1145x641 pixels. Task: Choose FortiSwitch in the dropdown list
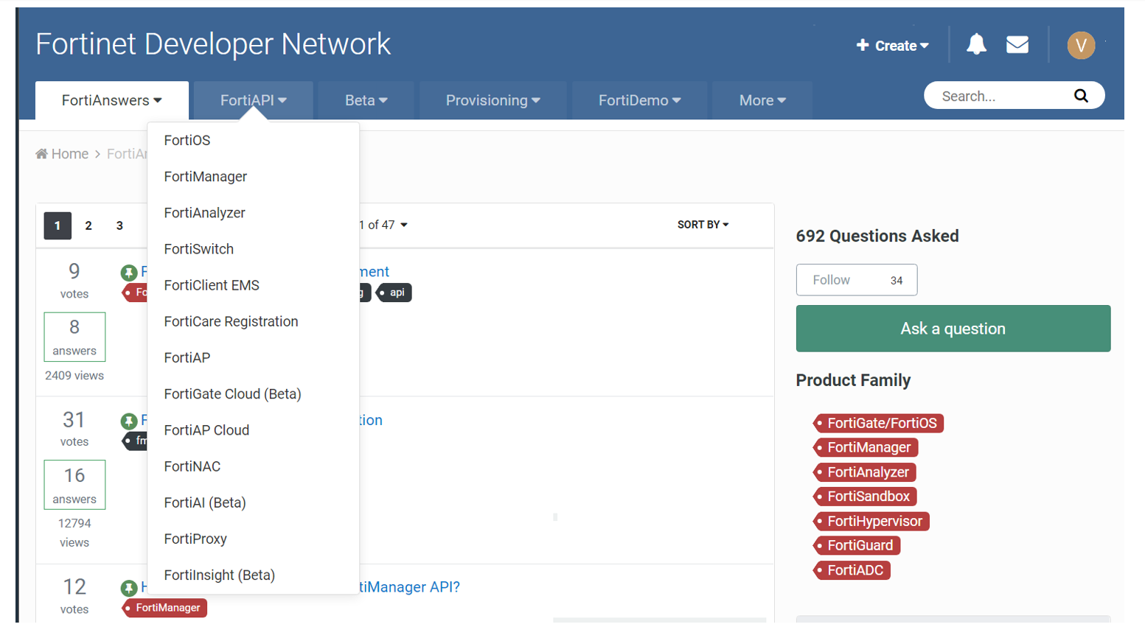point(199,249)
